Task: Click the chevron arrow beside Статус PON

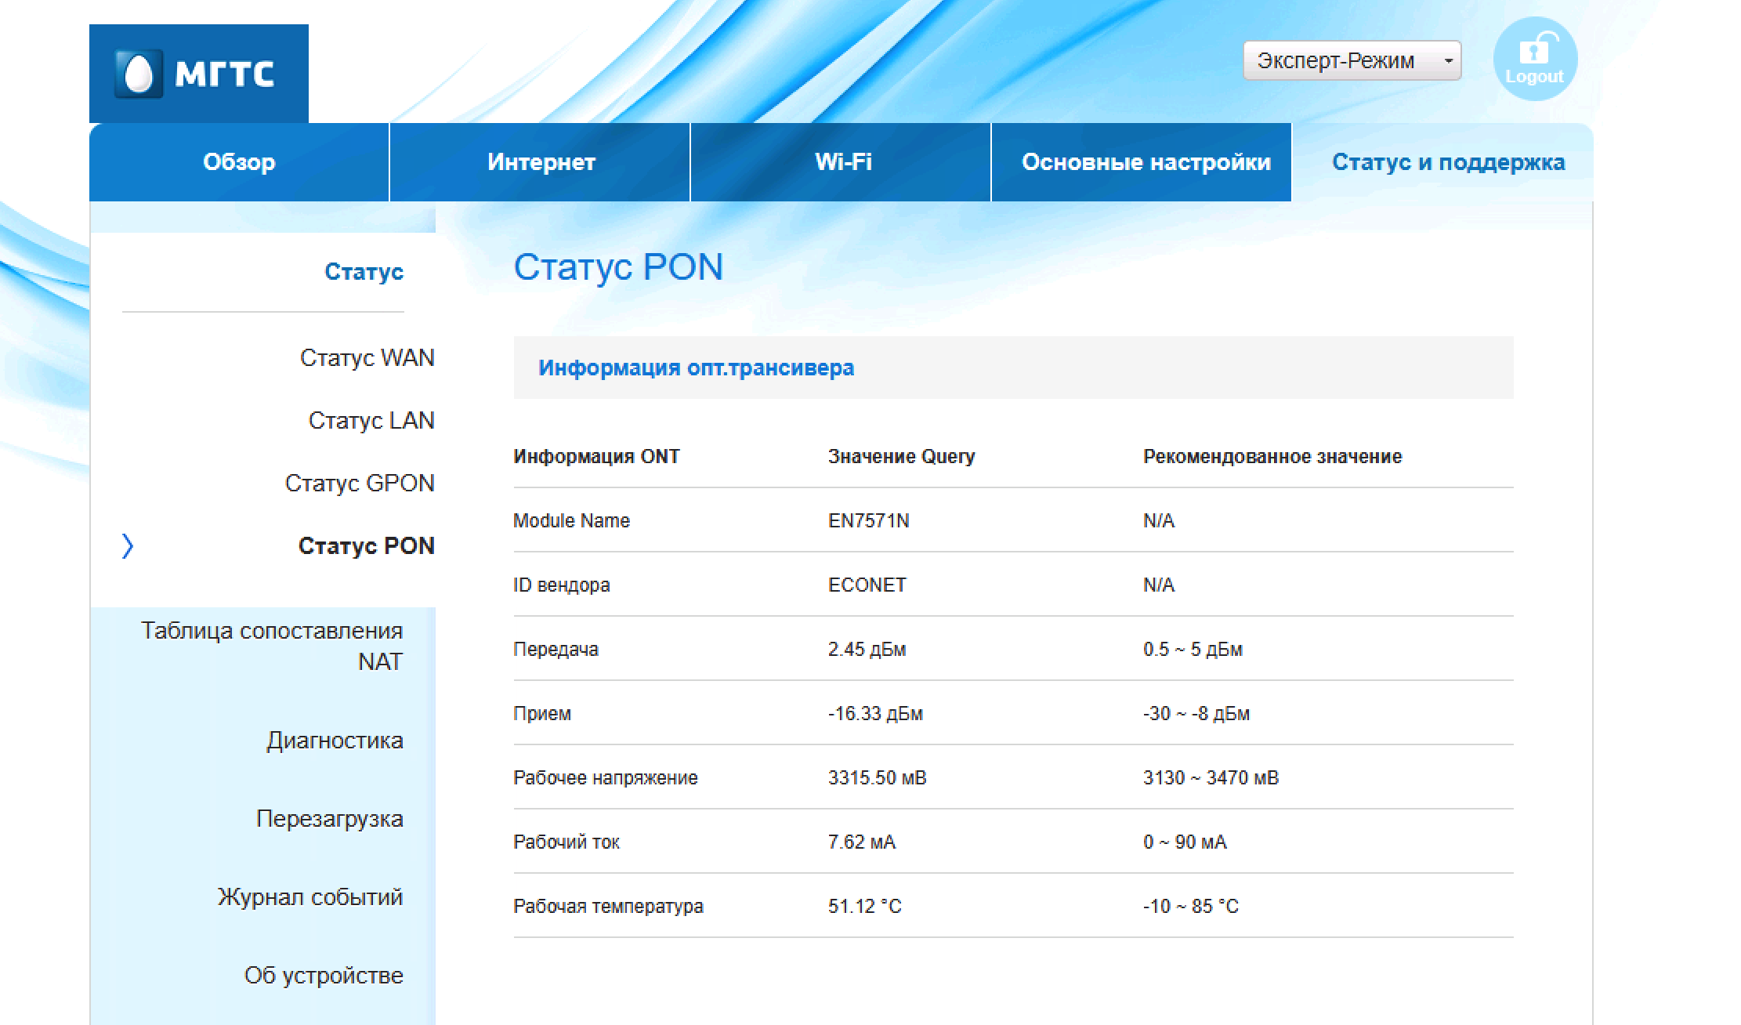Action: tap(128, 545)
